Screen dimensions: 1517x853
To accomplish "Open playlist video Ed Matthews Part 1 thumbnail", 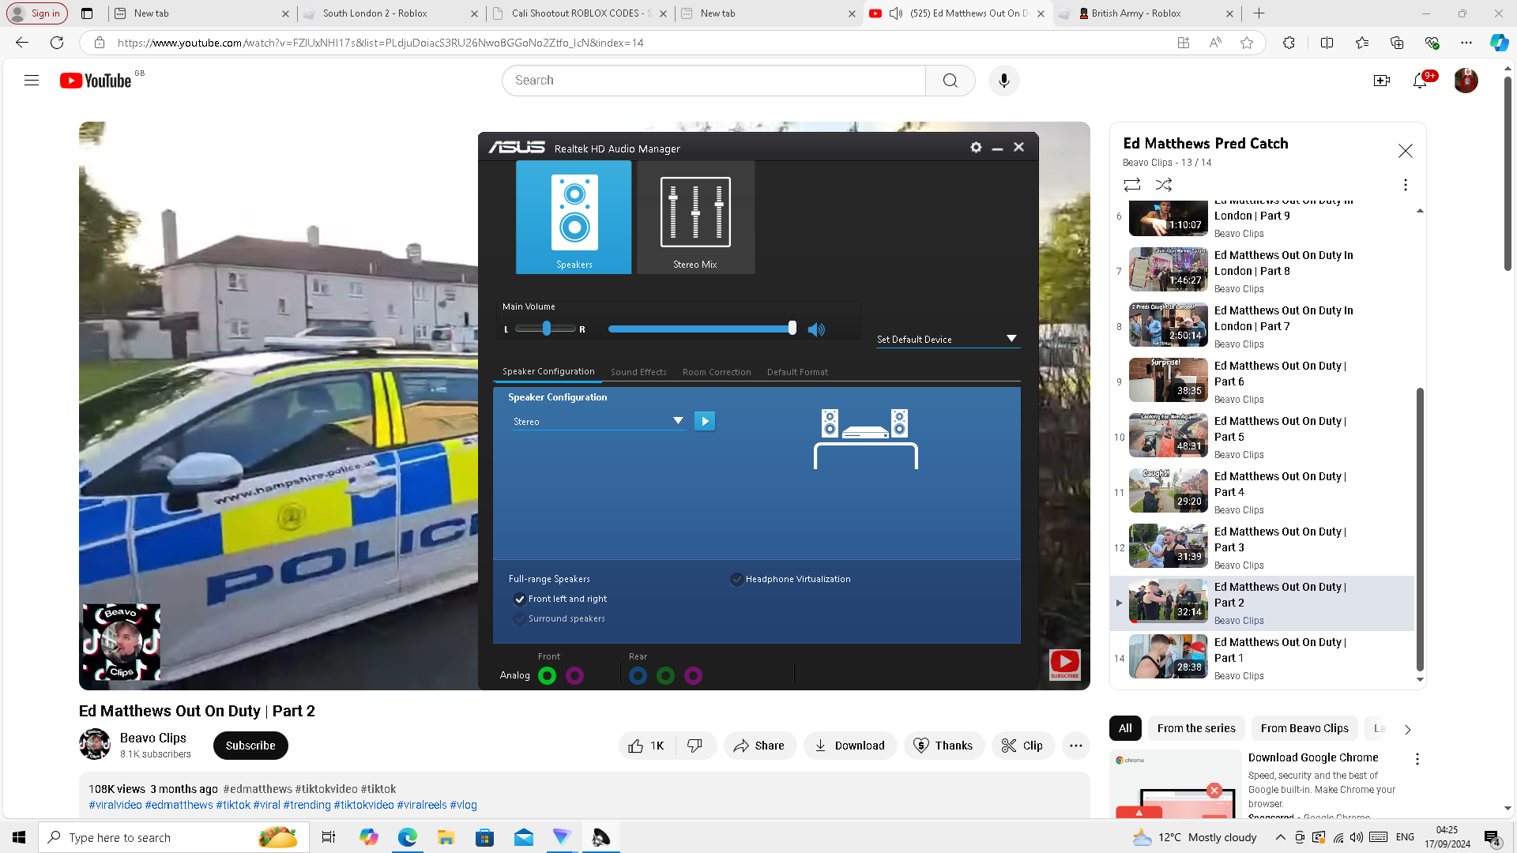I will coord(1168,656).
